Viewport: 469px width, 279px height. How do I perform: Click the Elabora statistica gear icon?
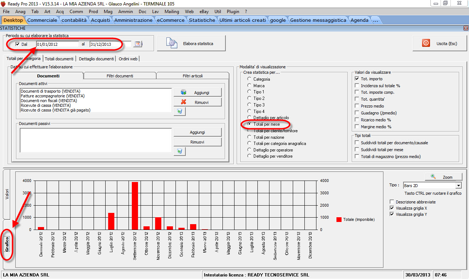pyautogui.click(x=172, y=43)
